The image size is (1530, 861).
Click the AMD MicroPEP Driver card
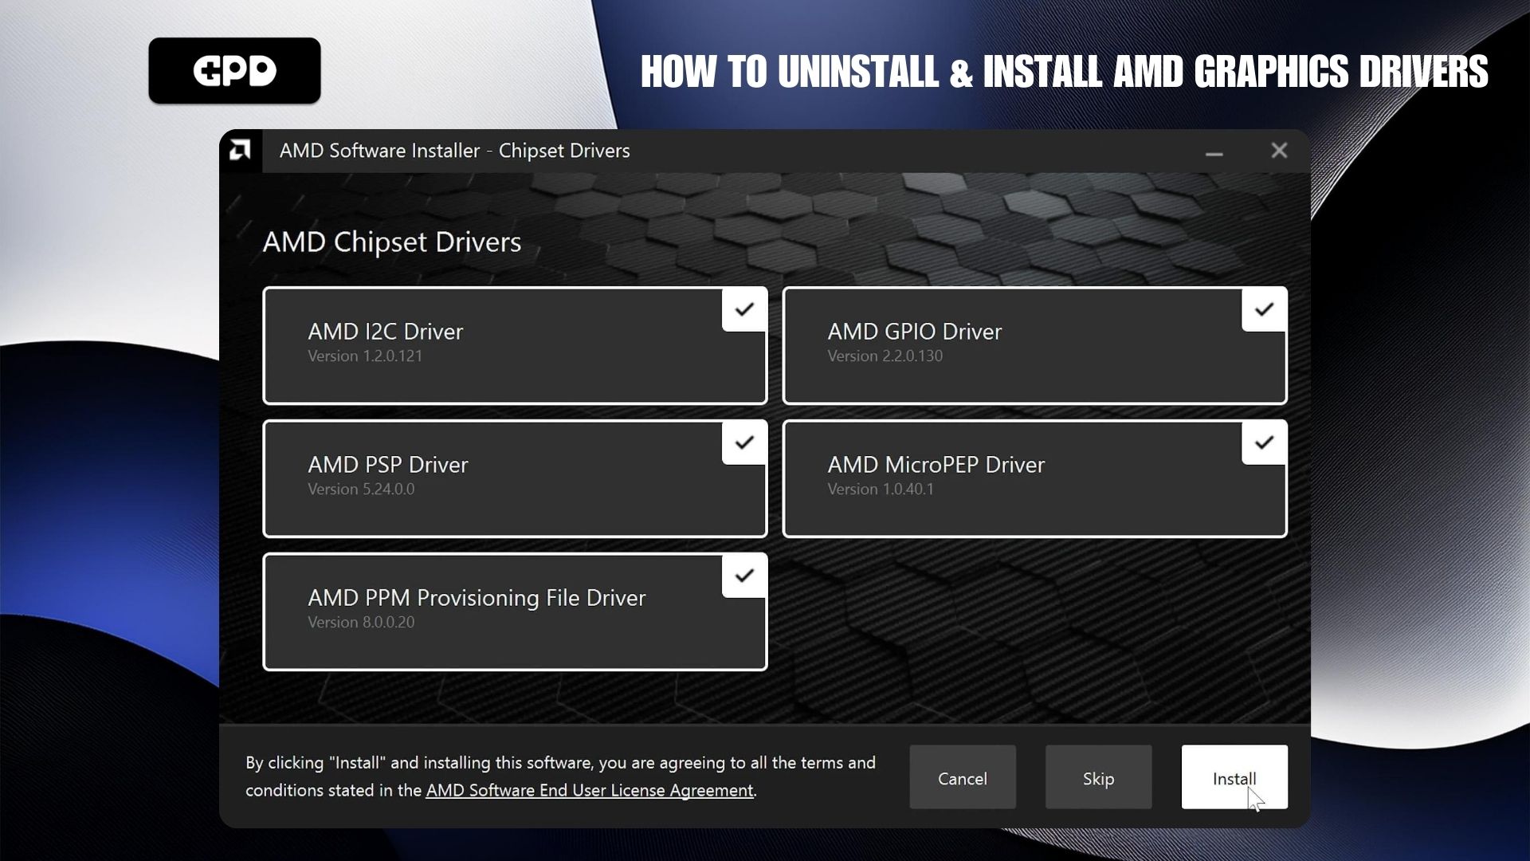tap(1012, 482)
